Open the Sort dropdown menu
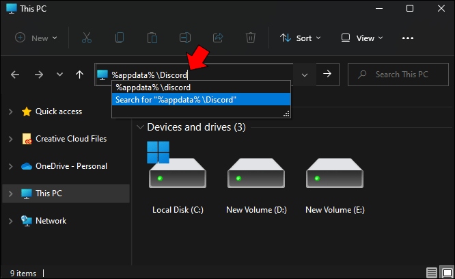The height and width of the screenshot is (279, 455). (301, 38)
